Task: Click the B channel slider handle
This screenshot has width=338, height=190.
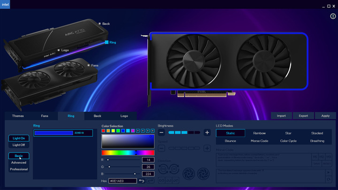Action: point(135,174)
